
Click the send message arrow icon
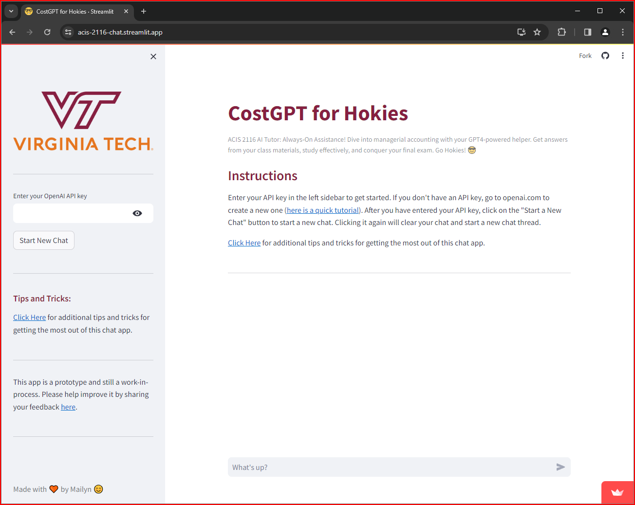tap(560, 467)
